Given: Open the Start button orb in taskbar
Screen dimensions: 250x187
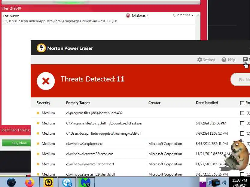Looking at the screenshot, I should (11, 182).
